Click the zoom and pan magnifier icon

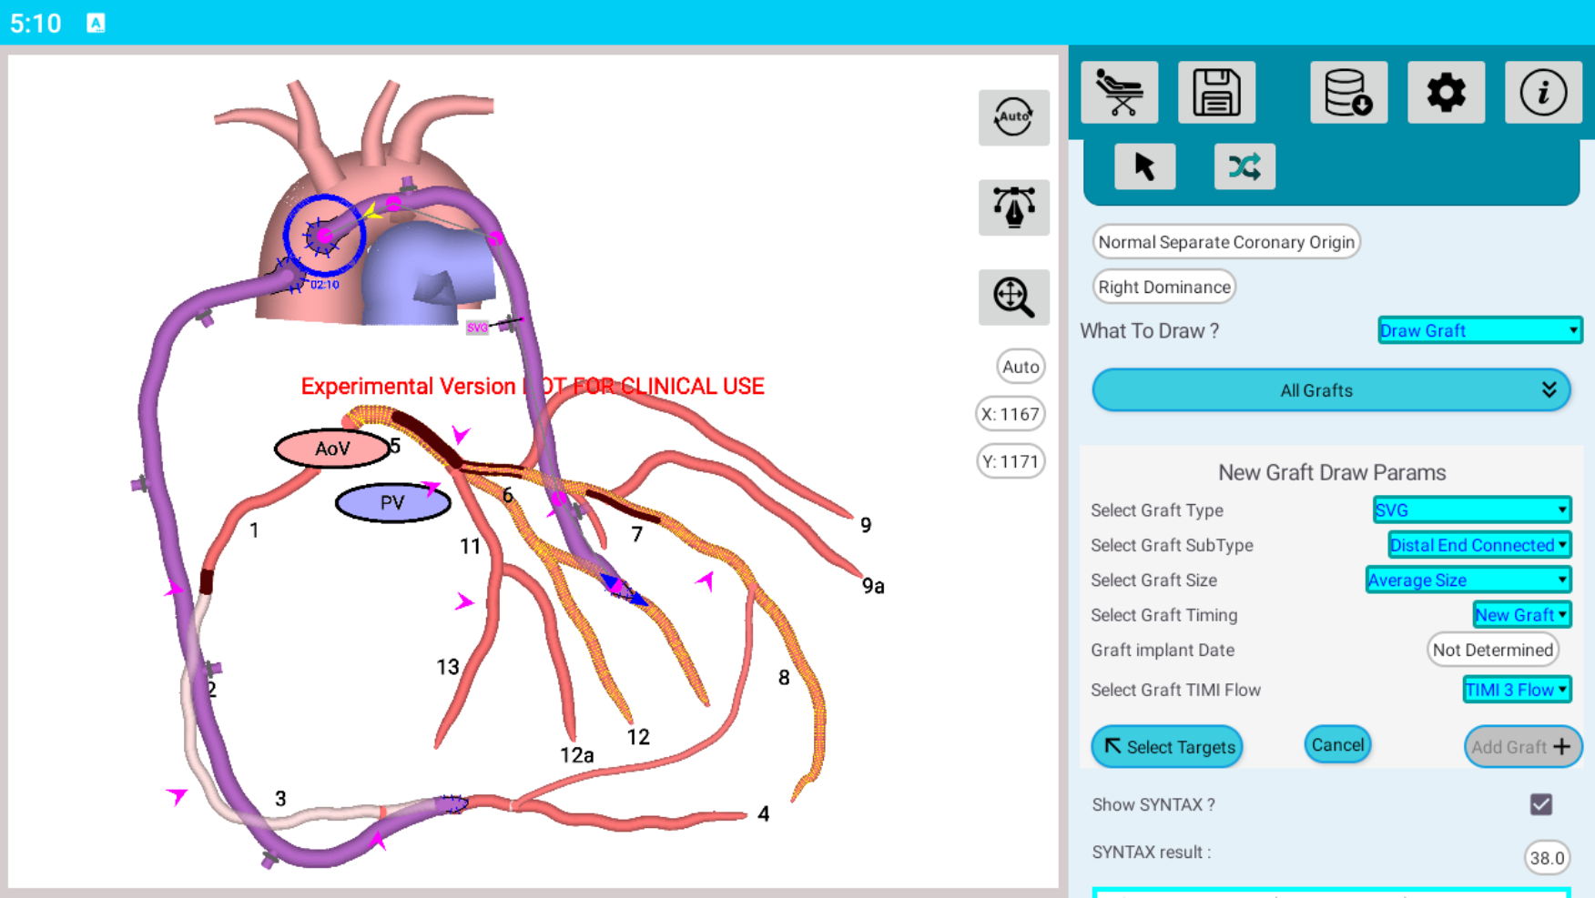click(x=1013, y=298)
